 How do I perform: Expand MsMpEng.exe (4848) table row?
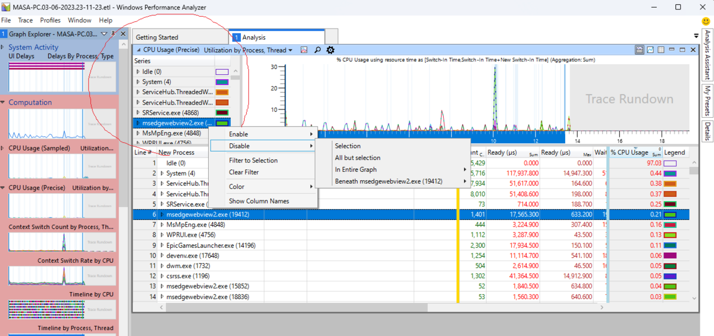(162, 225)
